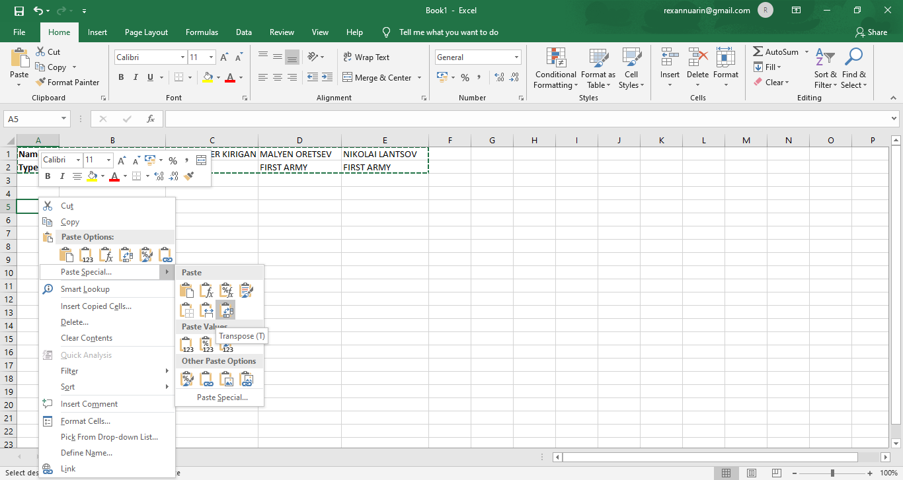Image resolution: width=903 pixels, height=480 pixels.
Task: Click Format Painter brush icon in ribbon
Action: [x=40, y=83]
